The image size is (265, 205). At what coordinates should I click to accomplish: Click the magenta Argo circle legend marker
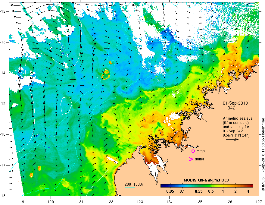pos(193,151)
